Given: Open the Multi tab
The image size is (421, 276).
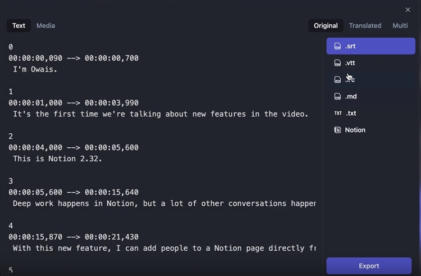Looking at the screenshot, I should pyautogui.click(x=400, y=25).
